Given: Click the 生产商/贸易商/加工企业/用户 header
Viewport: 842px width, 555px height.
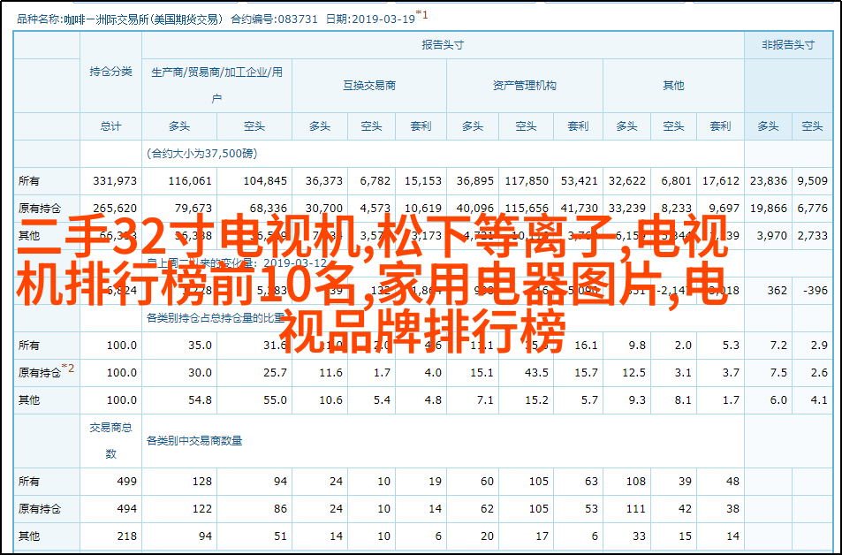Looking at the screenshot, I should tap(217, 86).
